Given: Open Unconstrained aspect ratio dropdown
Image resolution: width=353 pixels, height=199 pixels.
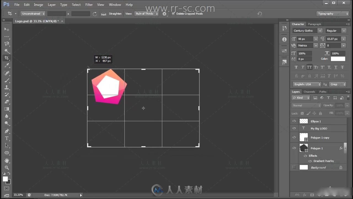Looking at the screenshot, I should tap(33, 14).
